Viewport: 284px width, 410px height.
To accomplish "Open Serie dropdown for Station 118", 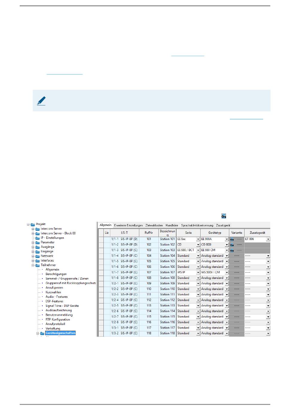I will coord(198,333).
